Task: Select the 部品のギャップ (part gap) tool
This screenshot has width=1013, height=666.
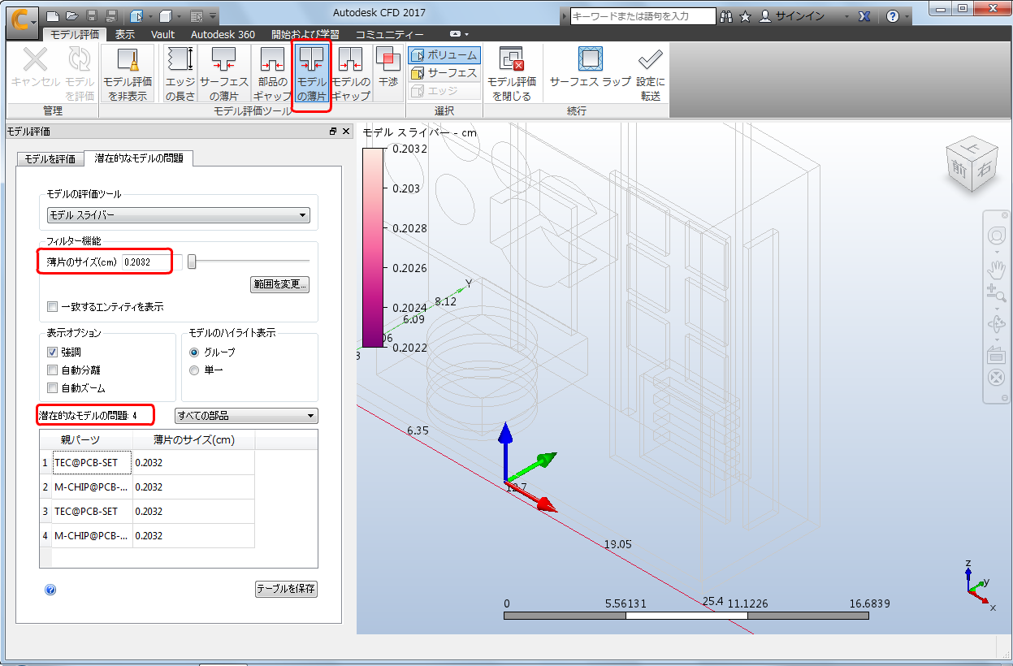Action: pos(272,73)
